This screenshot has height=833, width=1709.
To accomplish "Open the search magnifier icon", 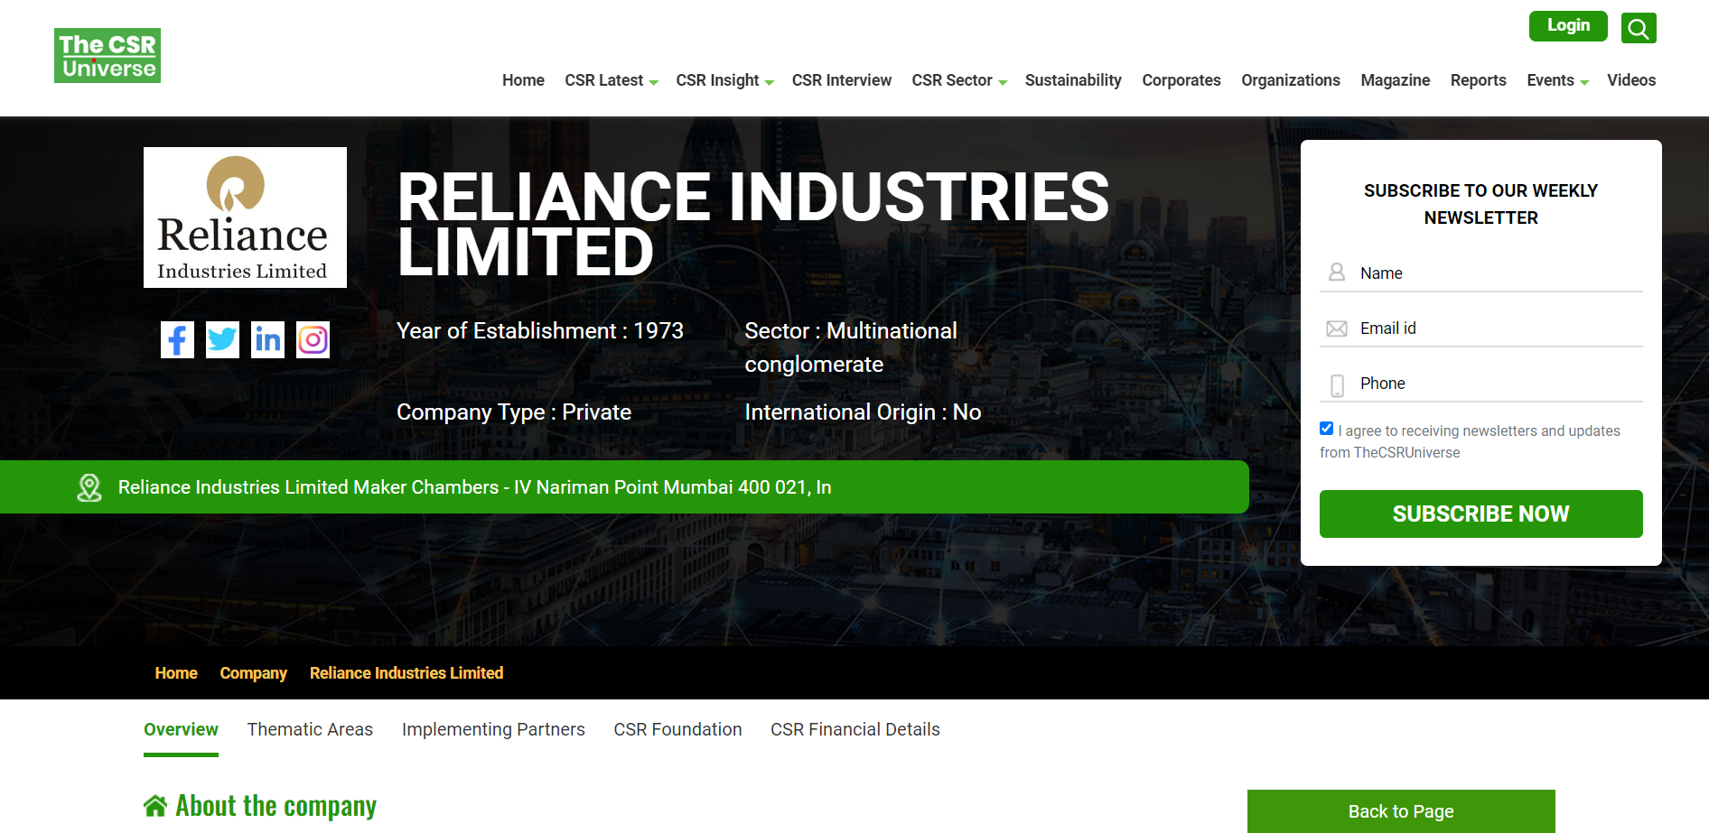I will pyautogui.click(x=1639, y=28).
